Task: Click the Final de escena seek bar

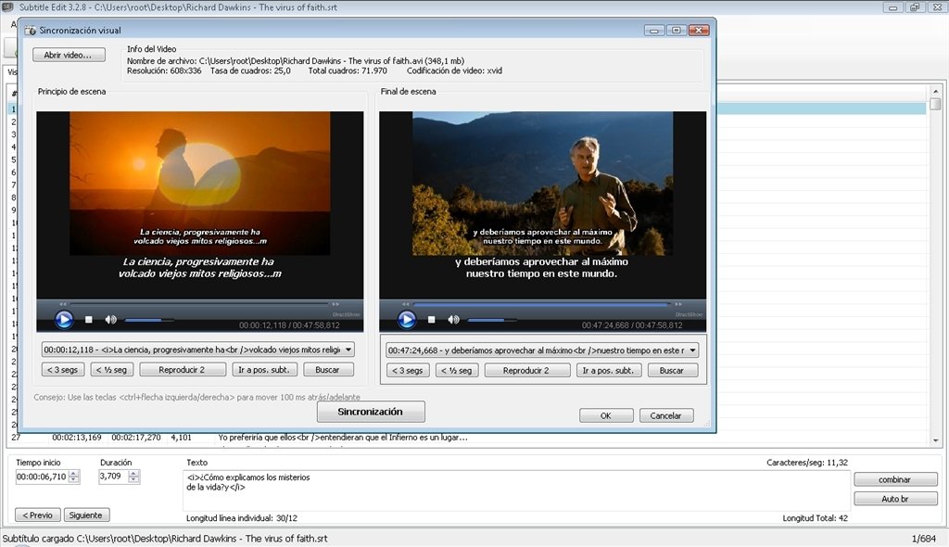Action: click(541, 304)
